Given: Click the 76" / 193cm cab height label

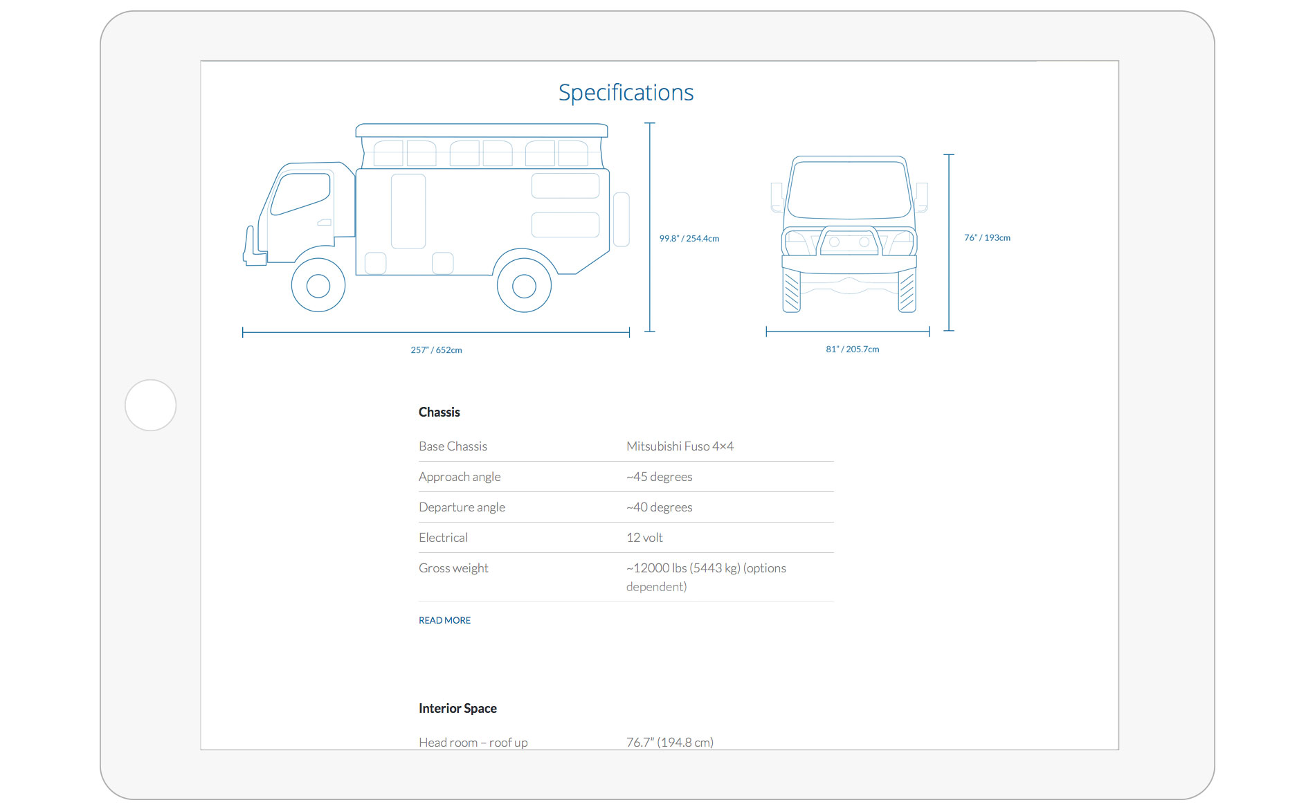Looking at the screenshot, I should pyautogui.click(x=987, y=238).
